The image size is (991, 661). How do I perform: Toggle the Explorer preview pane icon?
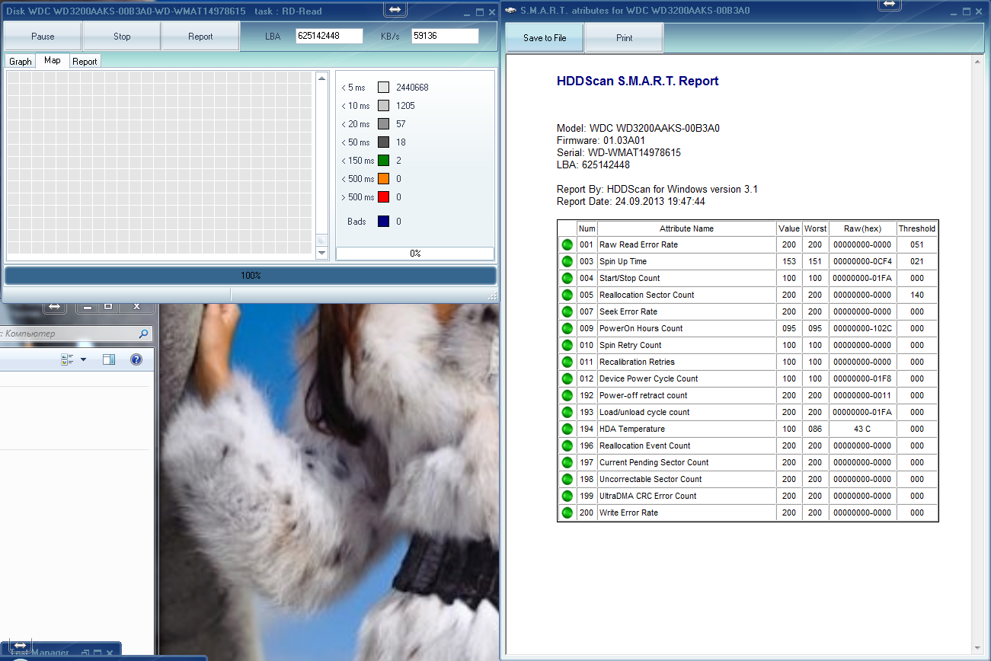click(109, 359)
